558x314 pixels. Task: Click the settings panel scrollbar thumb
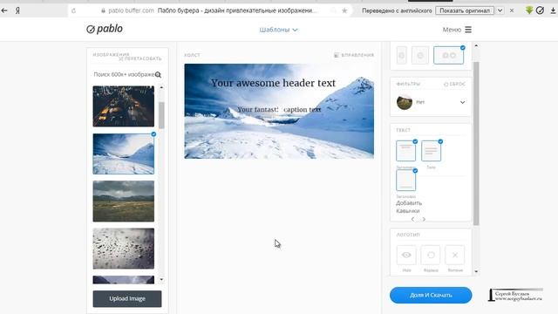(x=476, y=143)
